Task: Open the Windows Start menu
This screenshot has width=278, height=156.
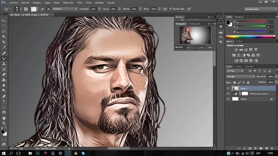Action: tap(3, 153)
